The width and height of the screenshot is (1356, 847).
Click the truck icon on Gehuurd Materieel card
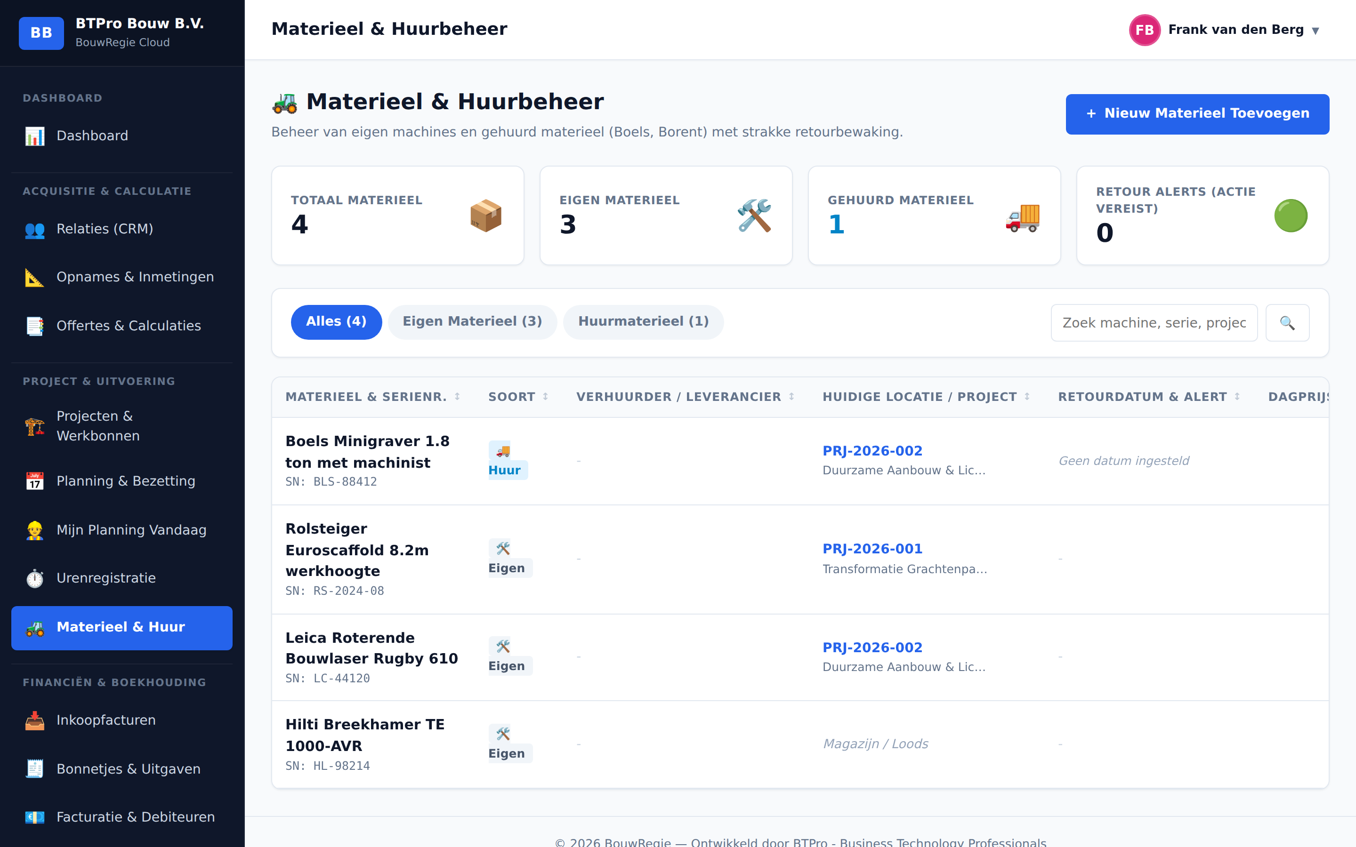(1023, 217)
